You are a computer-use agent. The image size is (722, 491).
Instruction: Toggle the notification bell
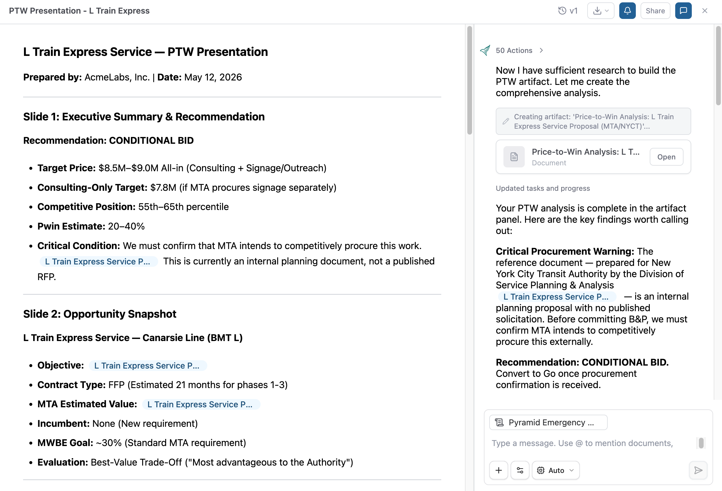coord(627,11)
